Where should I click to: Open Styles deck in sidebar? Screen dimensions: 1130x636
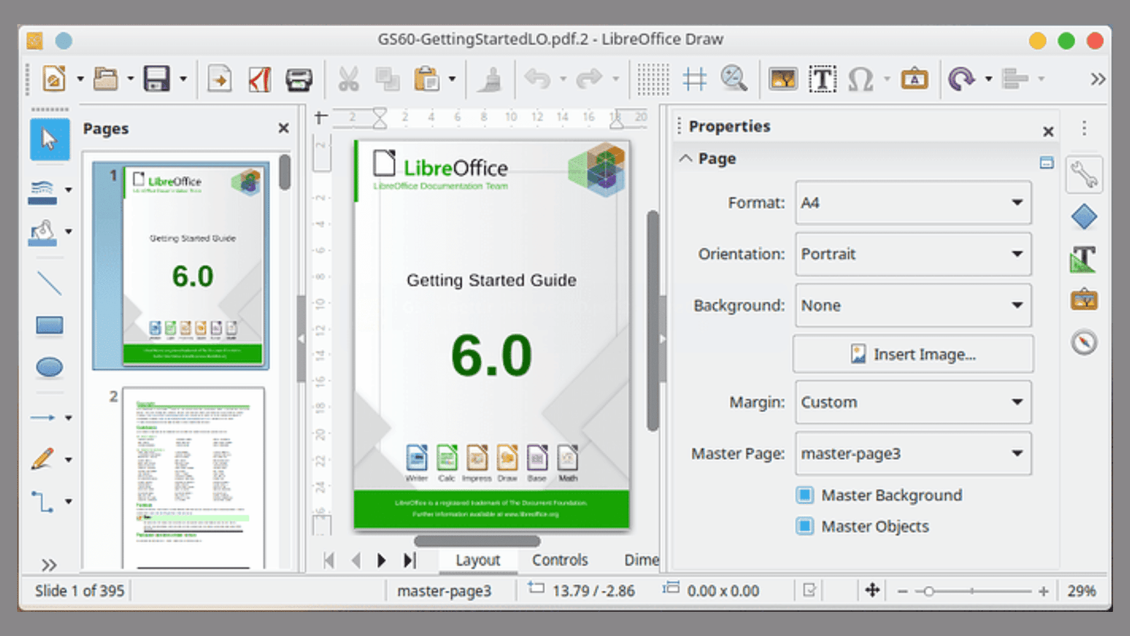(1084, 259)
